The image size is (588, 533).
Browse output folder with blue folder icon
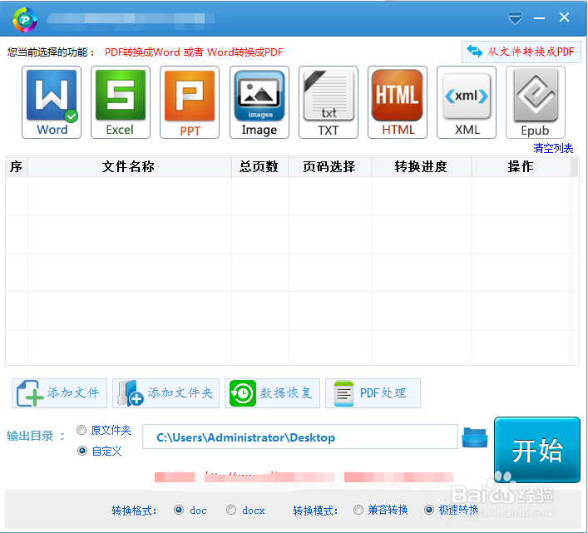[x=475, y=437]
